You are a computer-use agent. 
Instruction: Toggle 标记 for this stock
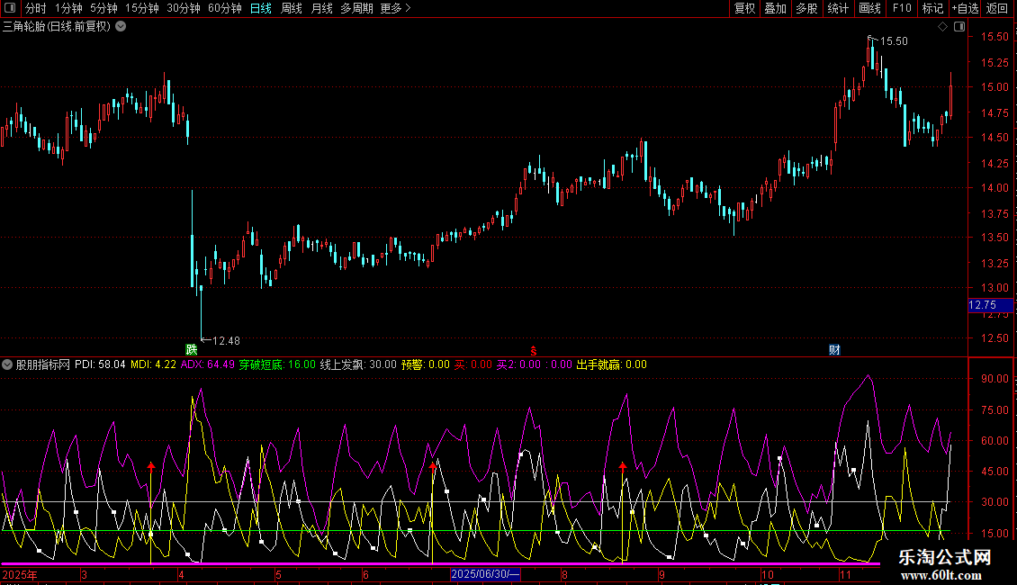point(932,8)
